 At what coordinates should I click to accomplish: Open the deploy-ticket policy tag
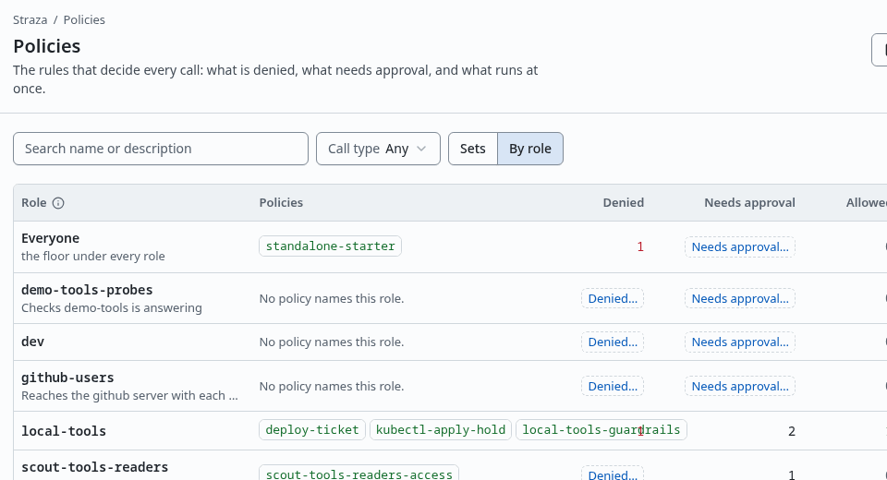[x=312, y=429]
